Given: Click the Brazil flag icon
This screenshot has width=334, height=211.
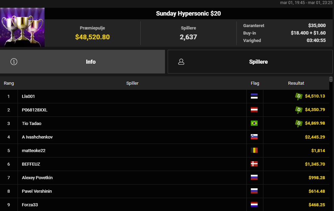Looking at the screenshot, I should click(254, 123).
